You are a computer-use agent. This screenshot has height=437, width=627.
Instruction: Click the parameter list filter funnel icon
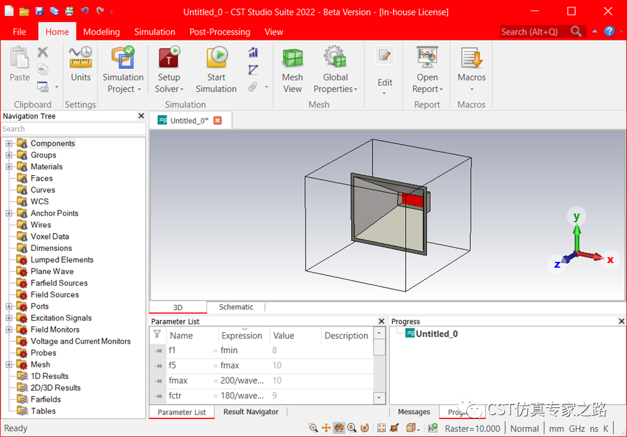click(x=157, y=335)
